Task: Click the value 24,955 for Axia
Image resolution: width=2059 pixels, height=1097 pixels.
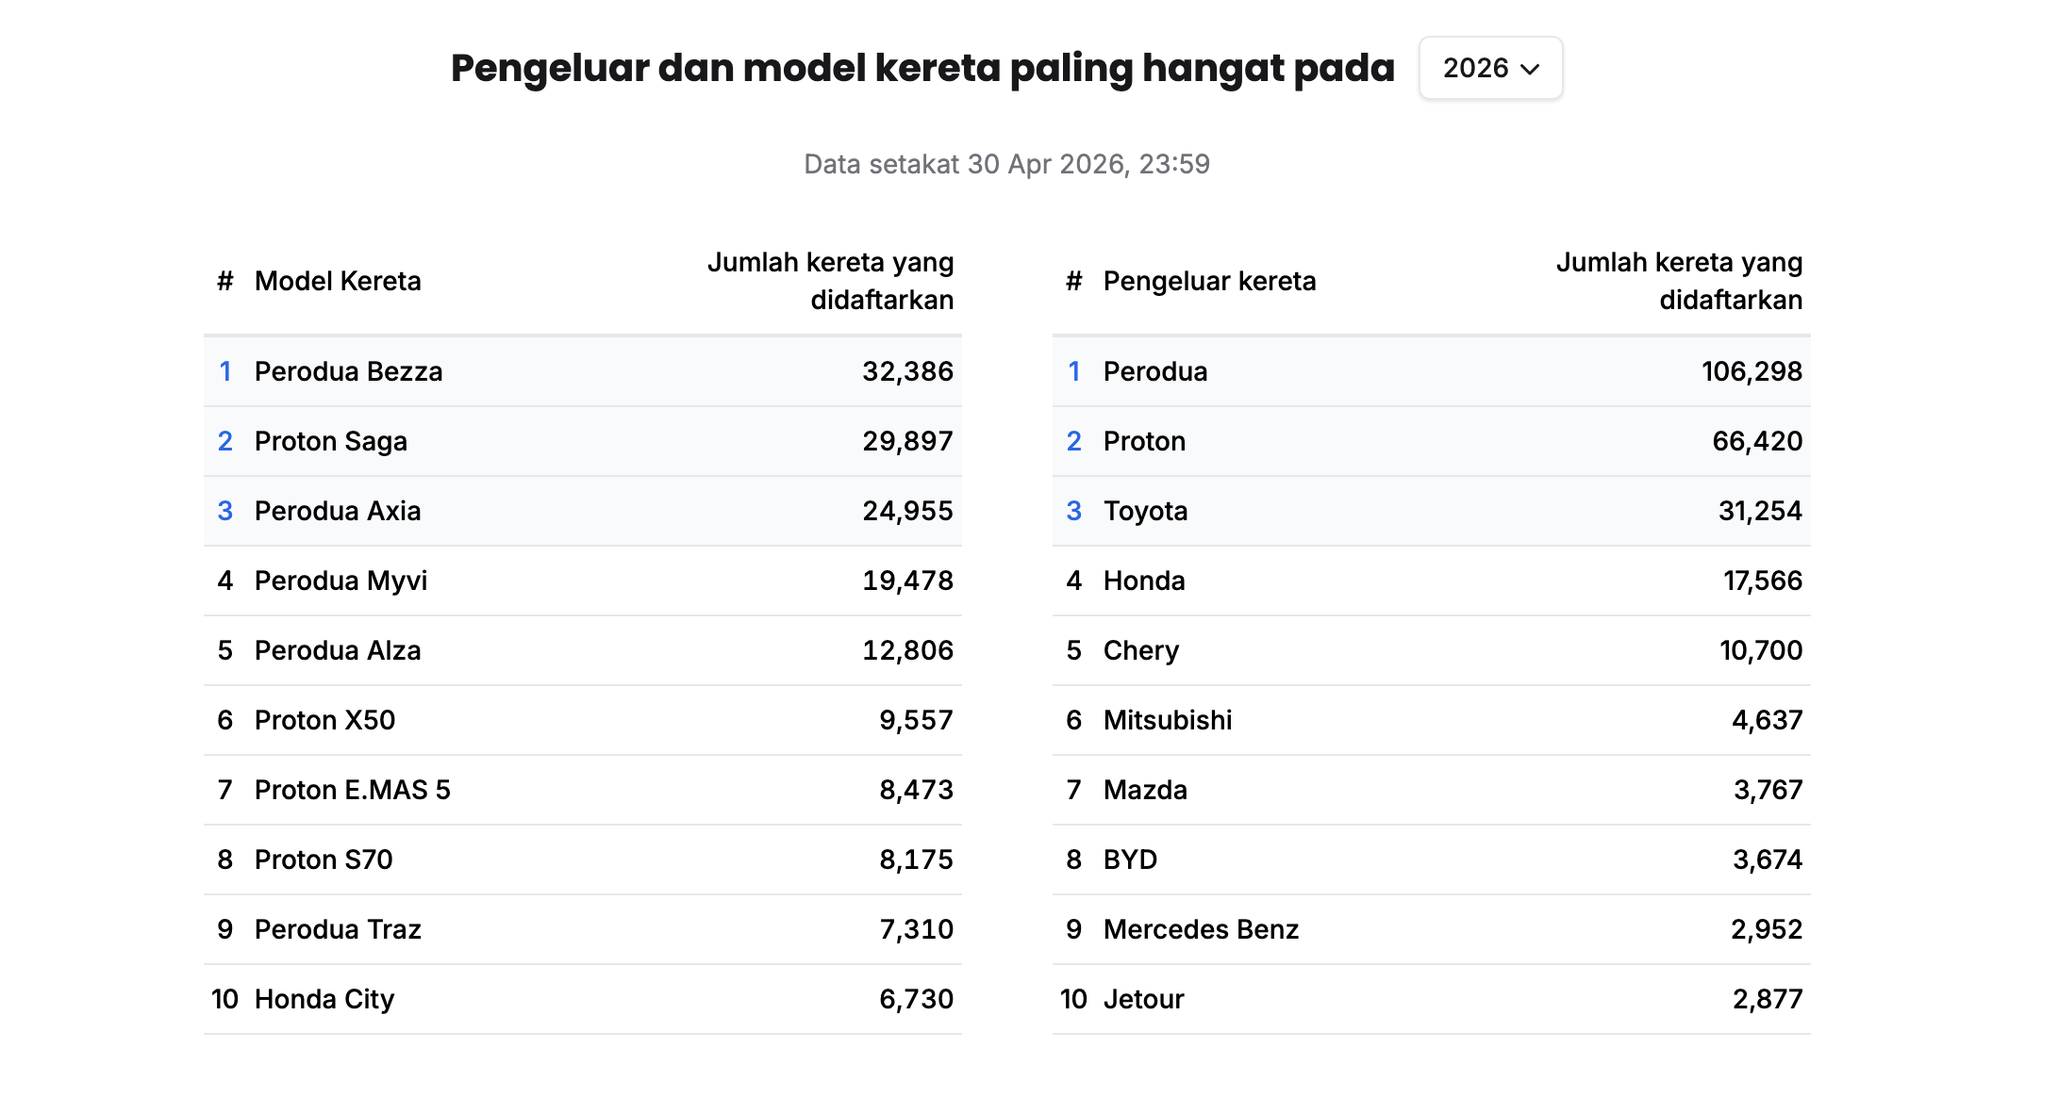Action: [907, 511]
